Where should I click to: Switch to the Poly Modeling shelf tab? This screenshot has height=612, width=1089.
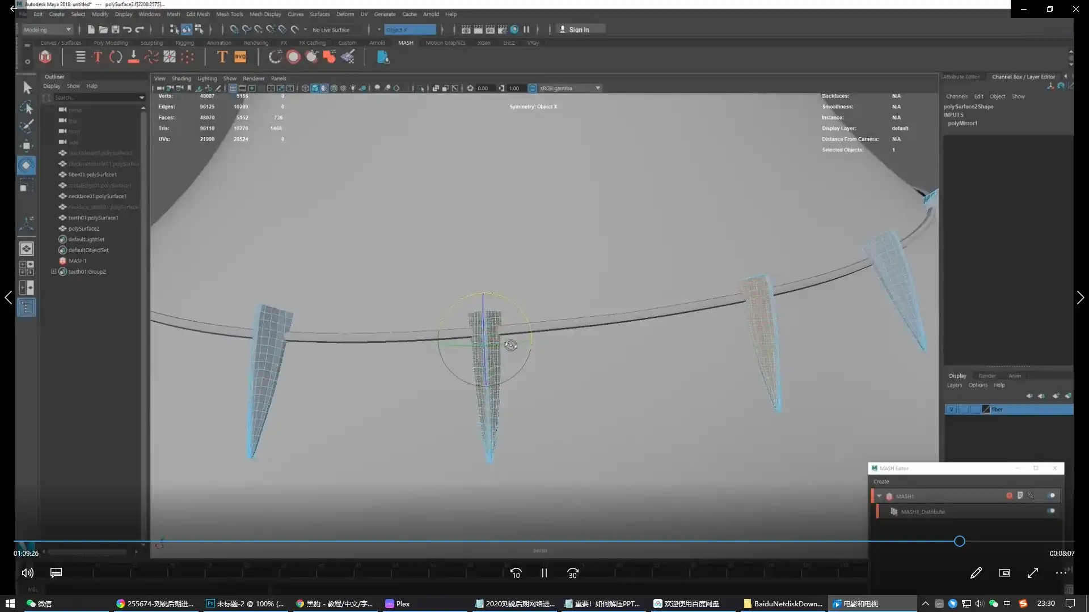(111, 42)
